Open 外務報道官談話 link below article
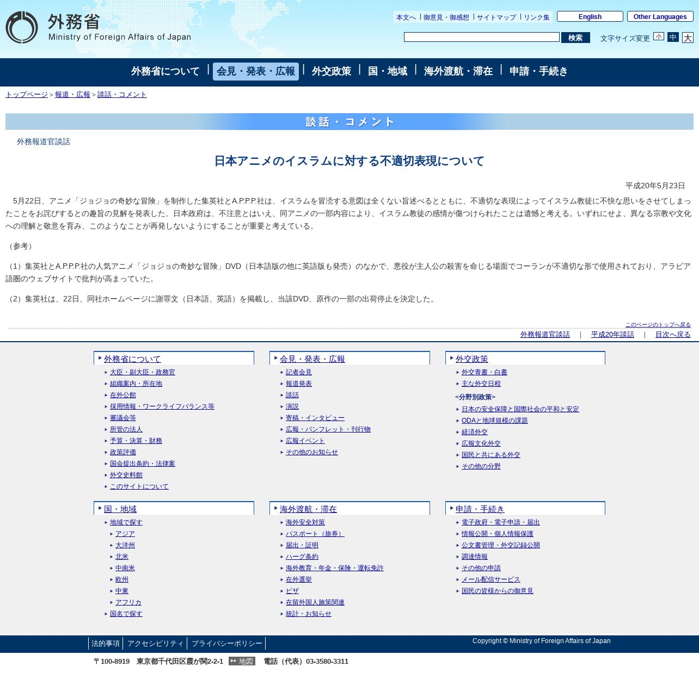This screenshot has height=673, width=699. point(545,335)
